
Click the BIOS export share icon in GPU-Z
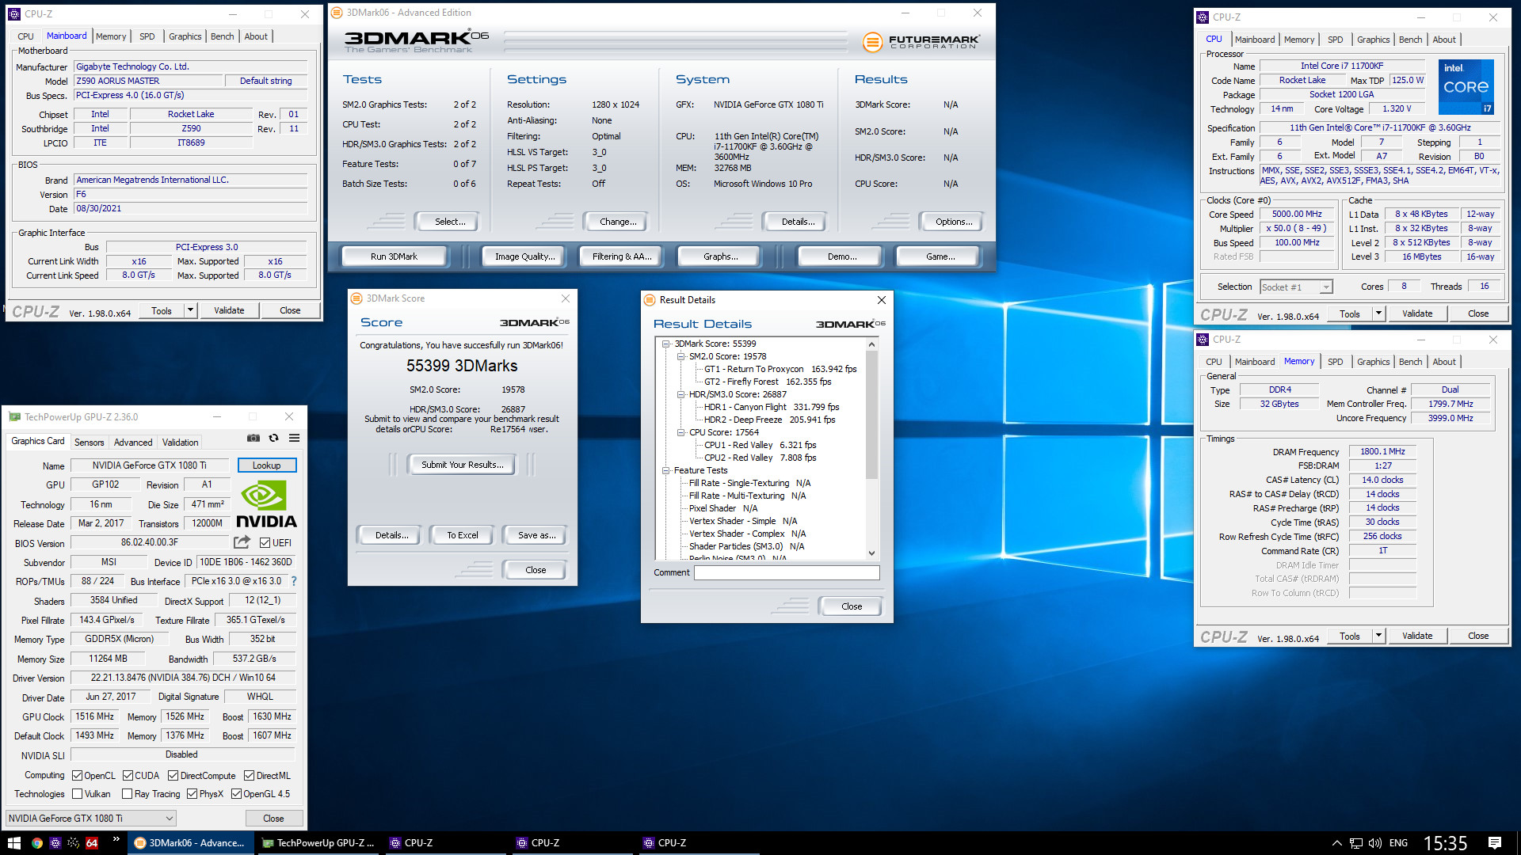click(x=242, y=542)
